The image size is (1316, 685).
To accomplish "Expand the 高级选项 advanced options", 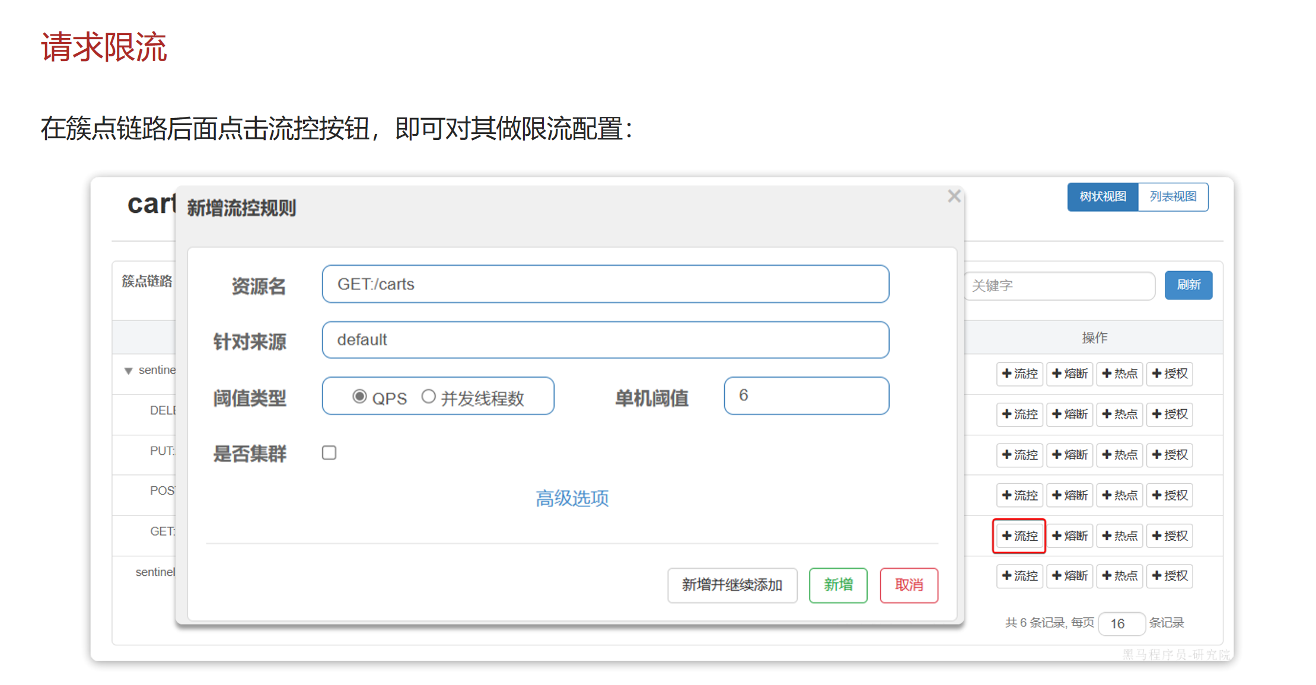I will (x=572, y=499).
